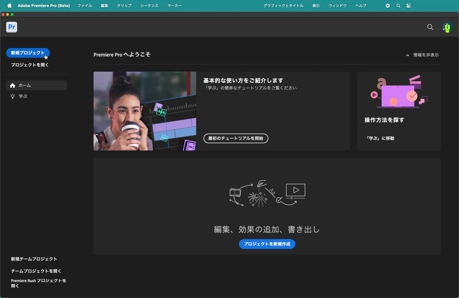Select the 学ぶ sidebar item
This screenshot has height=298, width=459.
coord(36,96)
